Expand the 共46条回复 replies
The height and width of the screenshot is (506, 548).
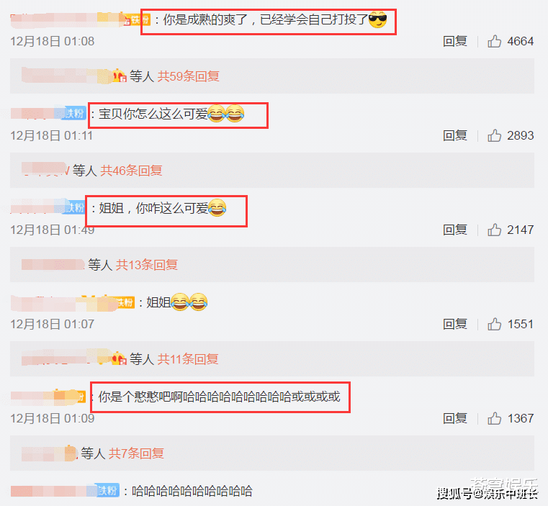(131, 170)
